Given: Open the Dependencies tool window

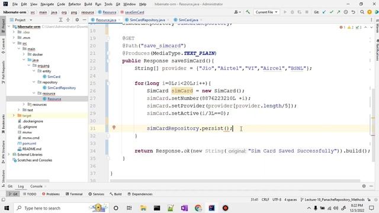Looking at the screenshot, I should click(x=140, y=194).
